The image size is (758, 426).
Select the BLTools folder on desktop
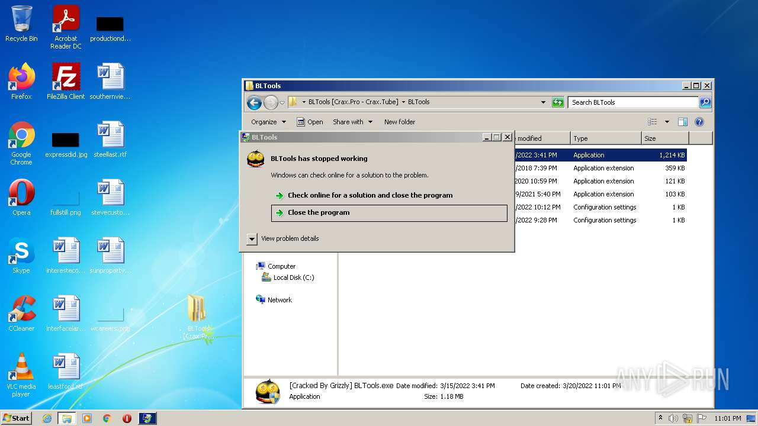tap(198, 317)
